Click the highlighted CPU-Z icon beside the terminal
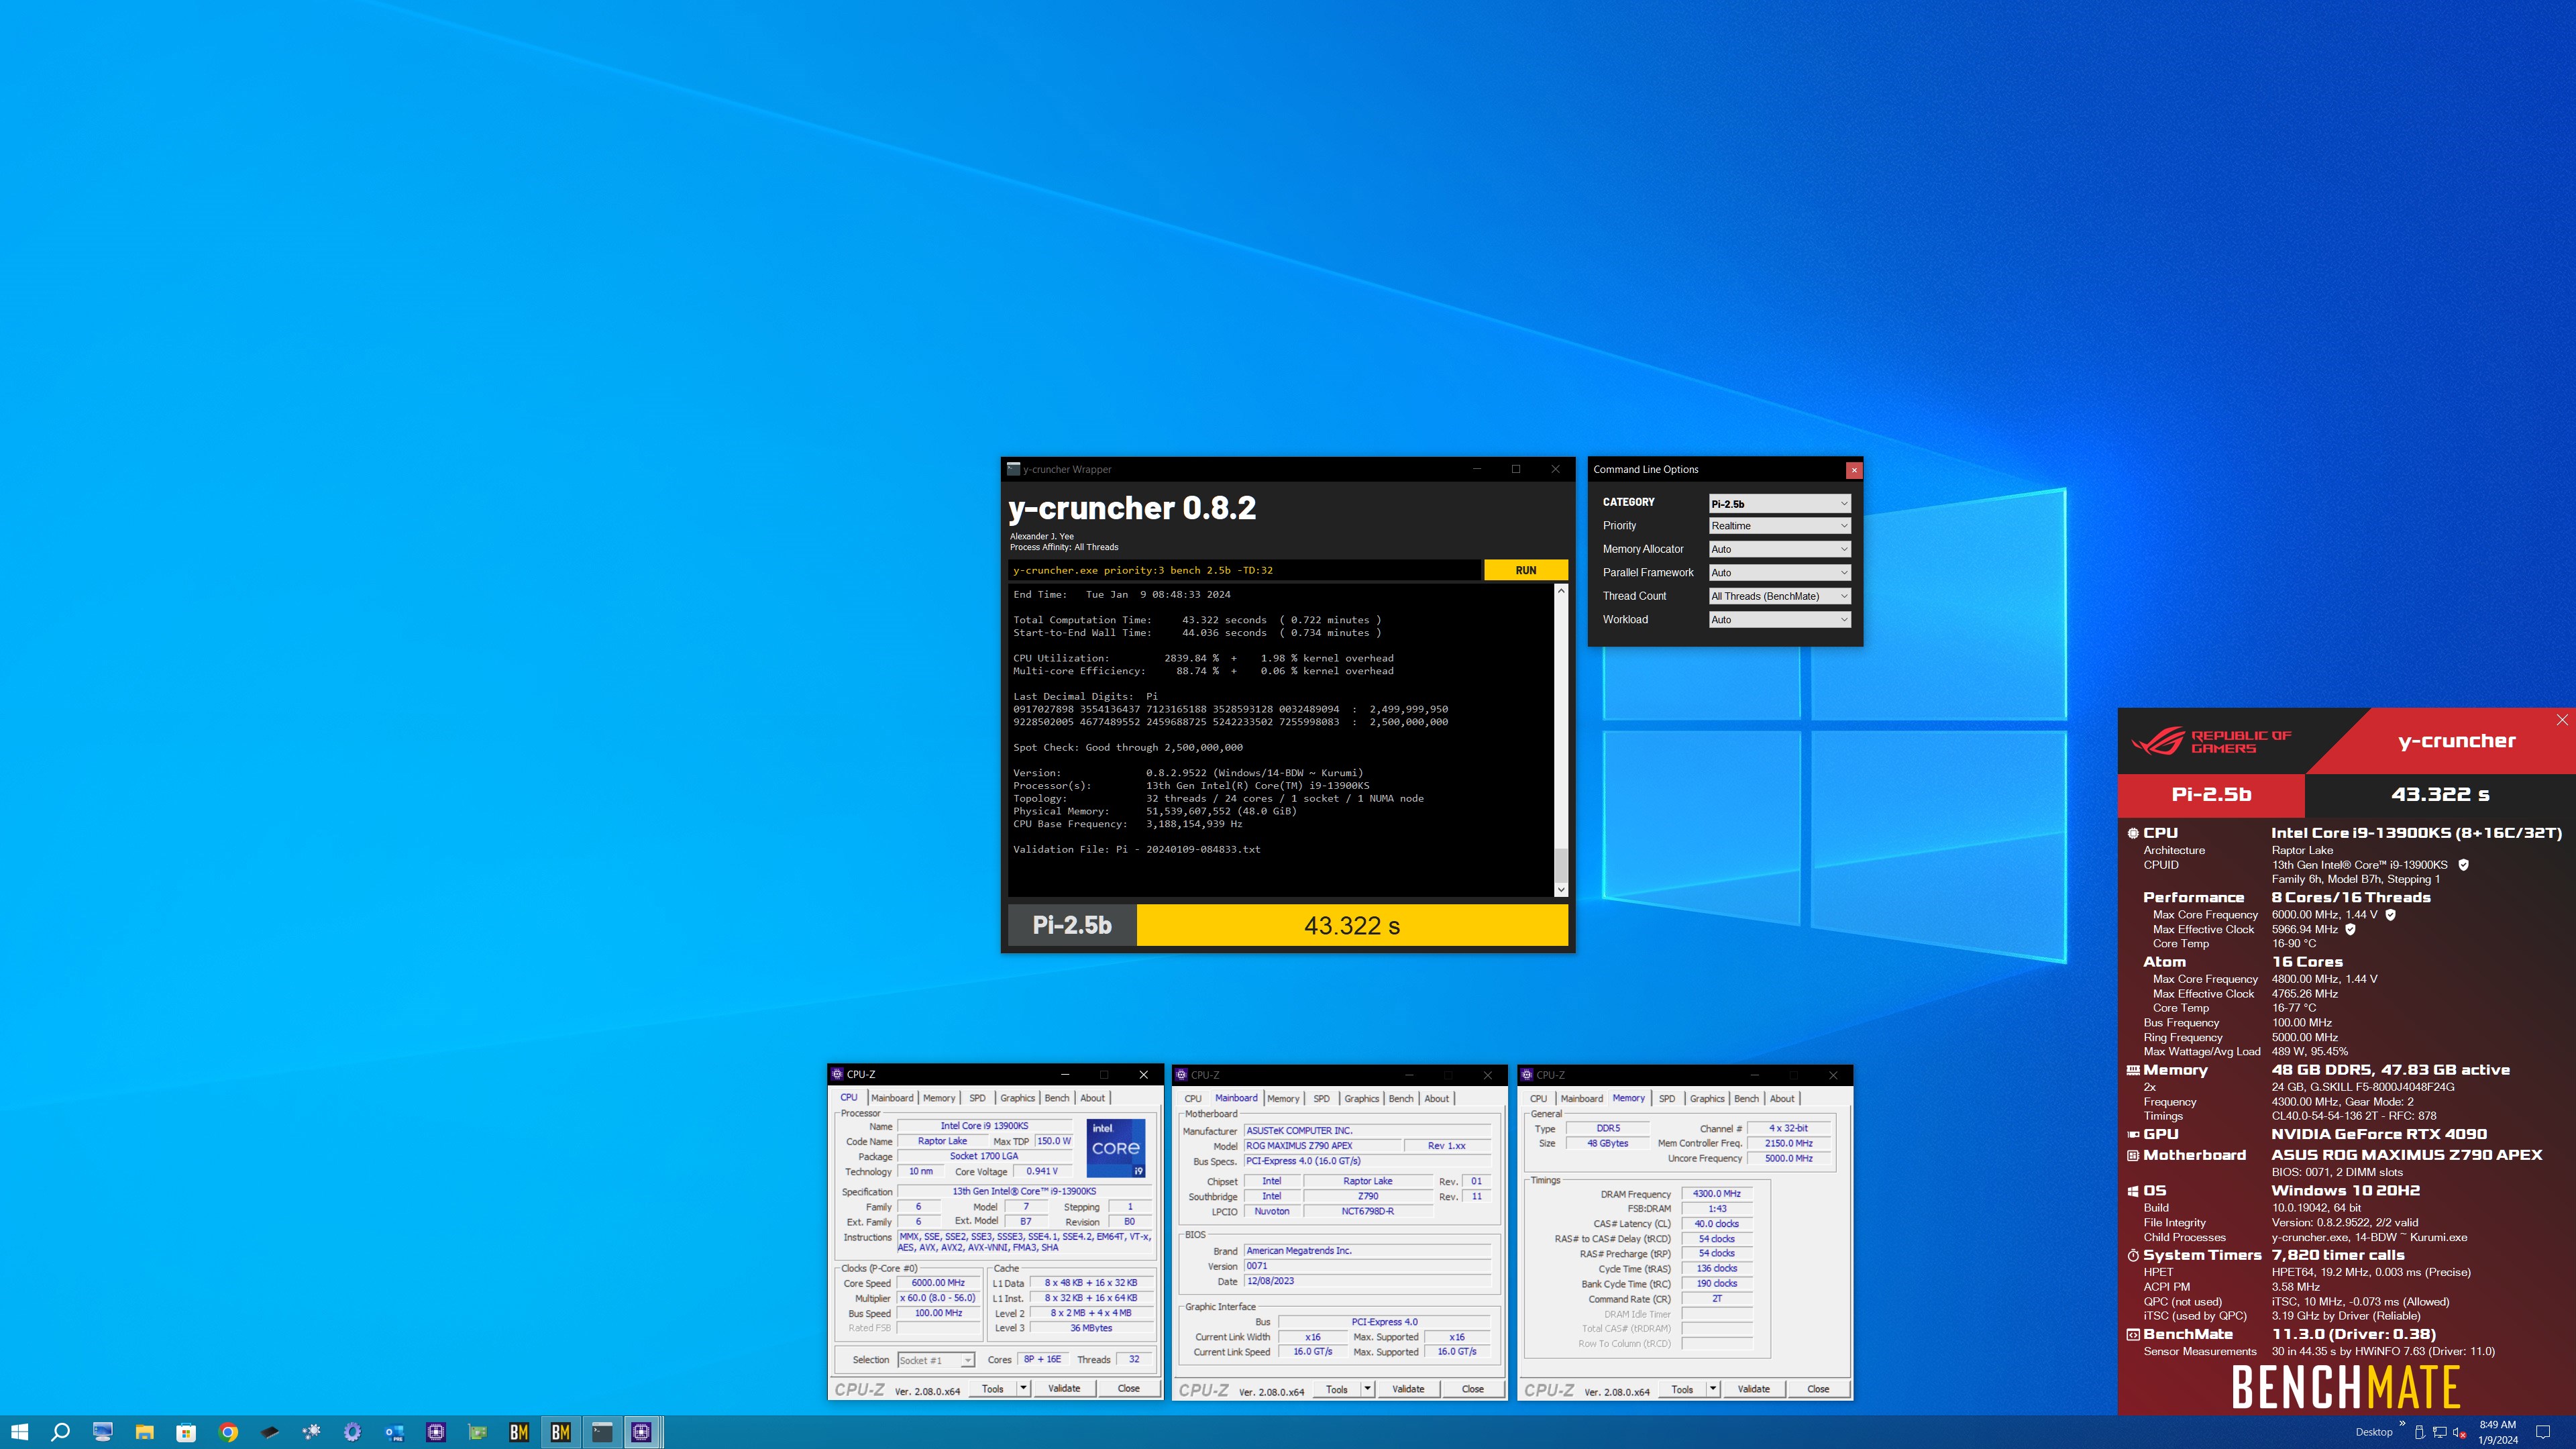This screenshot has height=1449, width=2576. 643,1432
